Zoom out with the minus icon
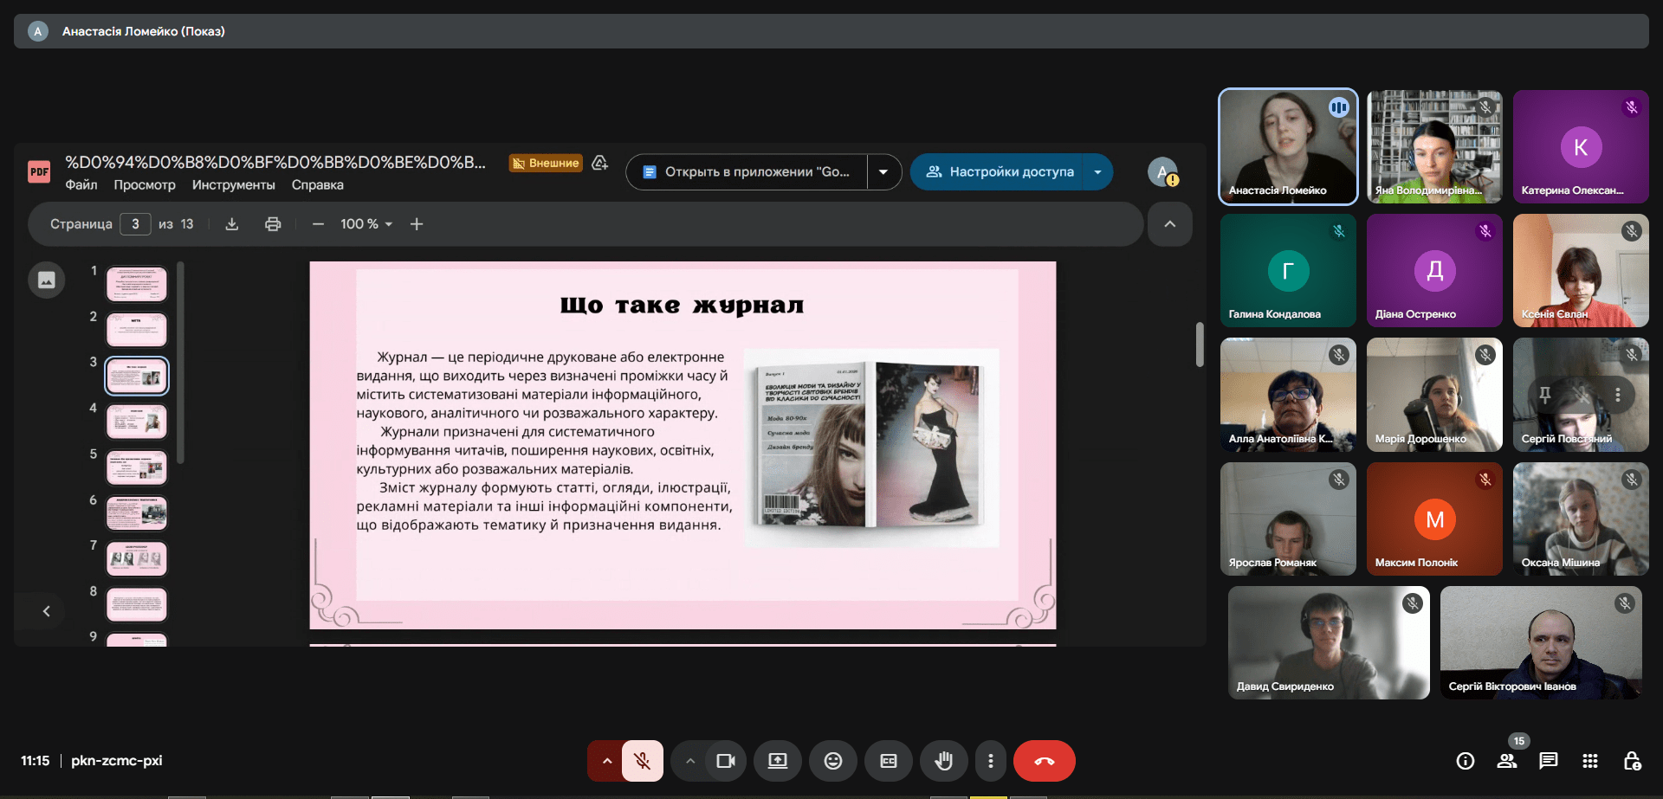 pos(318,224)
